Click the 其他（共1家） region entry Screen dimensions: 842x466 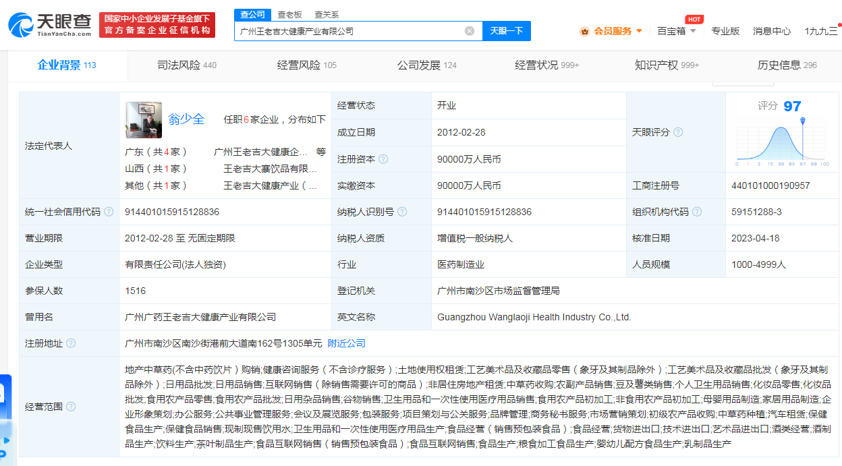(x=157, y=185)
